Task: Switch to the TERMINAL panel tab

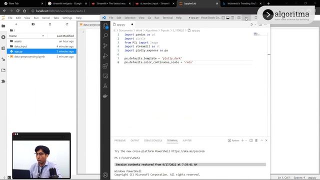Action: coord(172,140)
